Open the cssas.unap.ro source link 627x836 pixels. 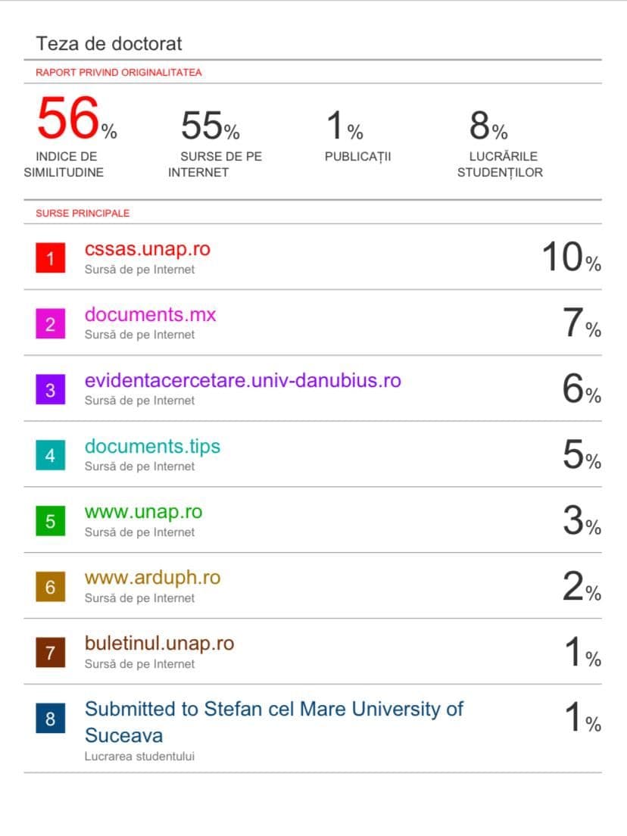(x=147, y=249)
